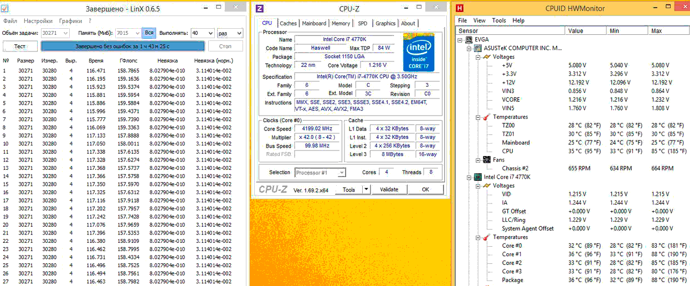The width and height of the screenshot is (690, 286).
Task: Open the View menu in HWMonitor
Action: [480, 20]
